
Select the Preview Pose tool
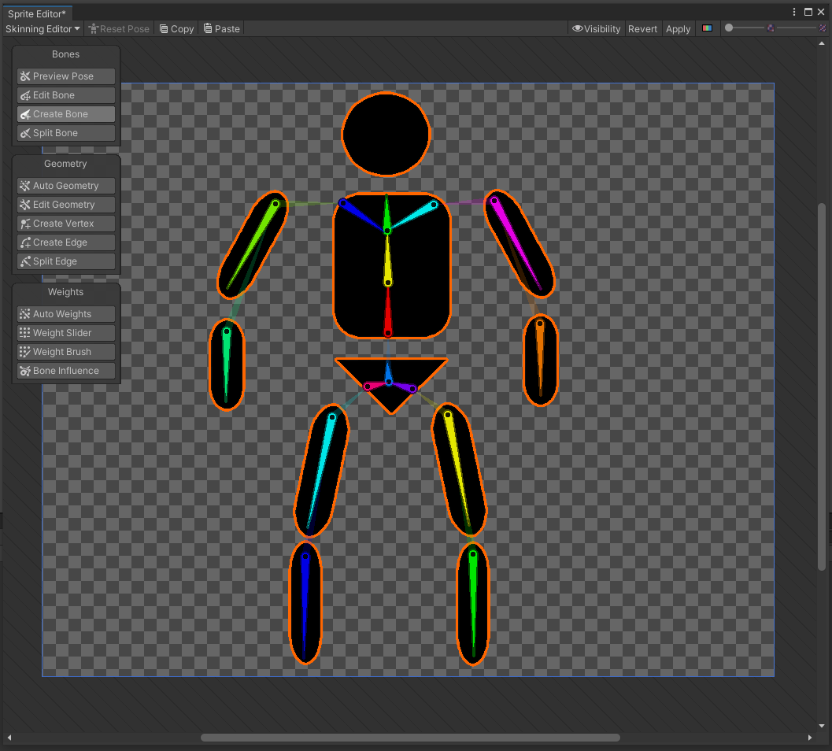click(65, 76)
